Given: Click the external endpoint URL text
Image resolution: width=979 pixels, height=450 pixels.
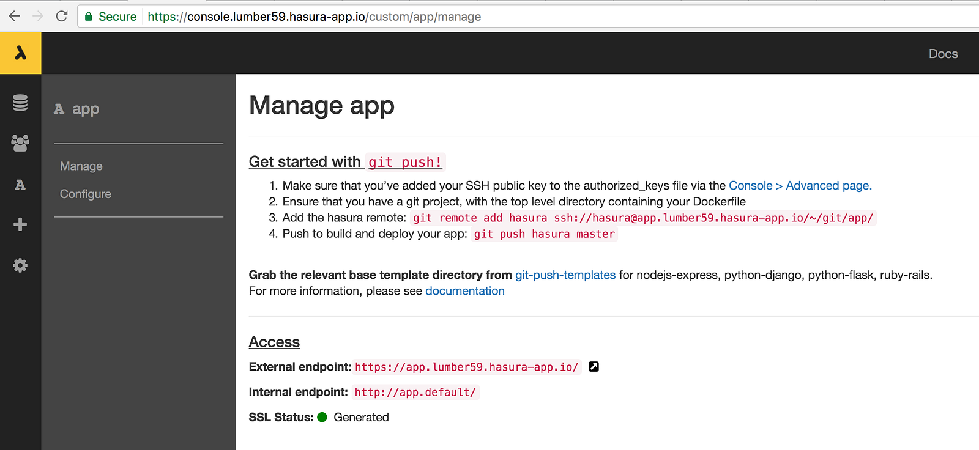Looking at the screenshot, I should [x=467, y=367].
